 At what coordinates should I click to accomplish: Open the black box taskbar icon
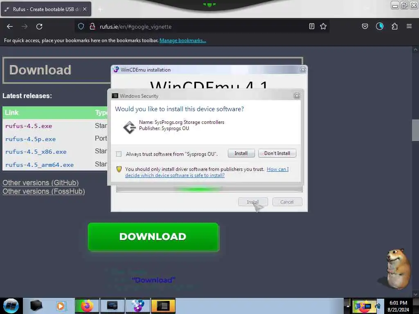(x=36, y=306)
